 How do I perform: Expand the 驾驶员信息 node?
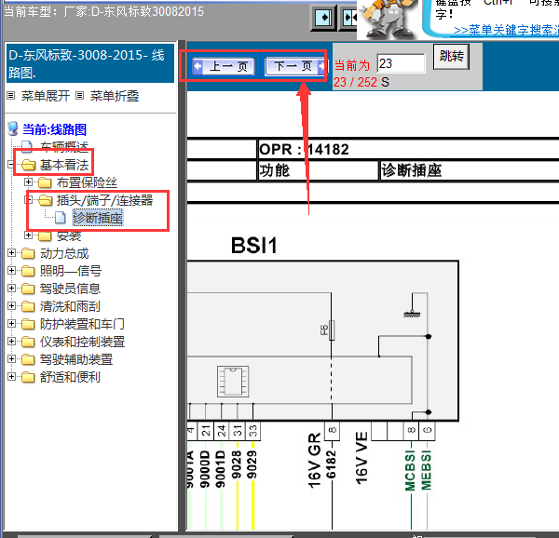[11, 288]
